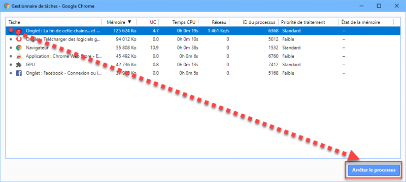Click UC value 4.7
This screenshot has height=182, width=406.
tap(156, 31)
